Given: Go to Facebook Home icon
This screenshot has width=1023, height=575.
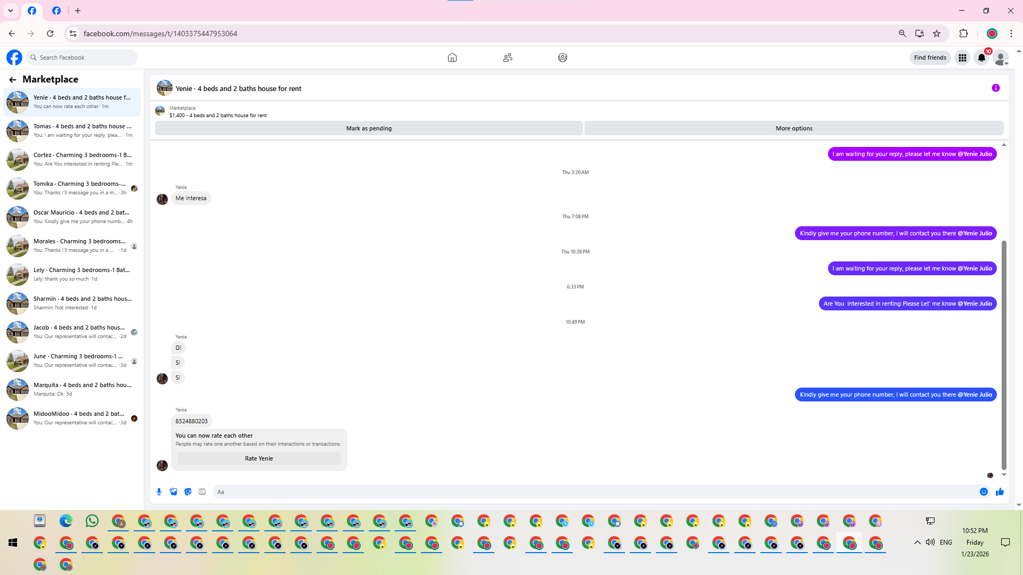Looking at the screenshot, I should click(452, 57).
